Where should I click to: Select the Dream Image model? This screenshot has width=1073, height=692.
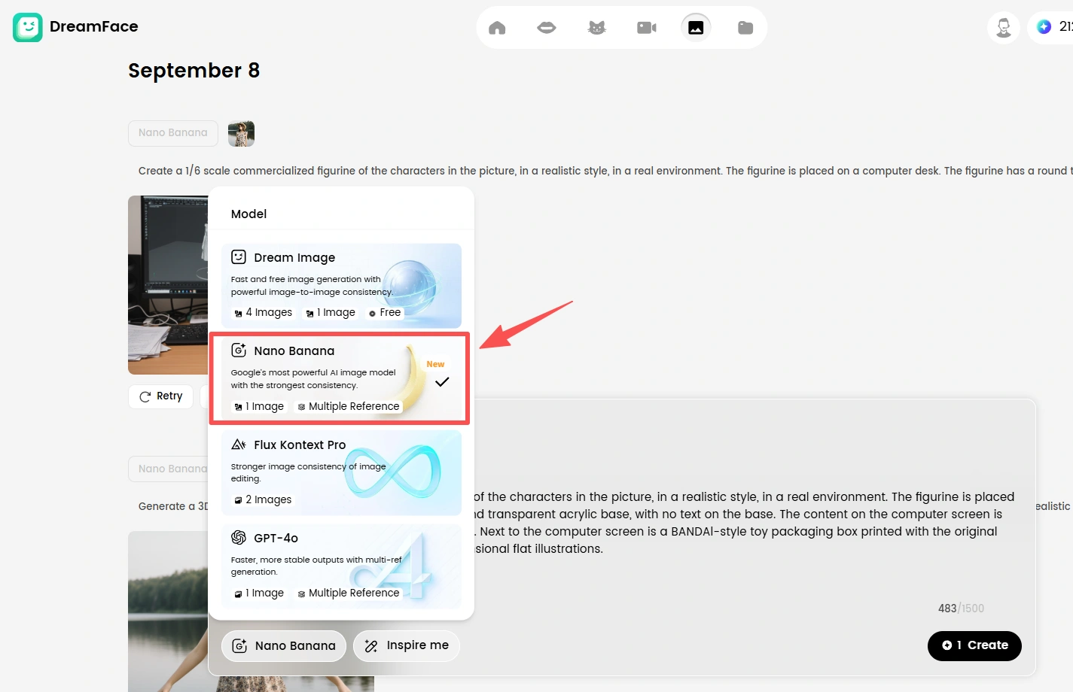[x=341, y=285]
